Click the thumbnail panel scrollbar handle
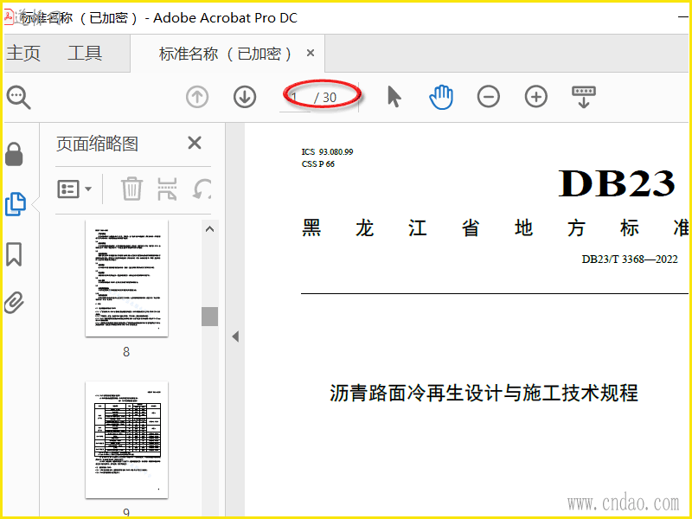Image resolution: width=692 pixels, height=519 pixels. coord(210,317)
